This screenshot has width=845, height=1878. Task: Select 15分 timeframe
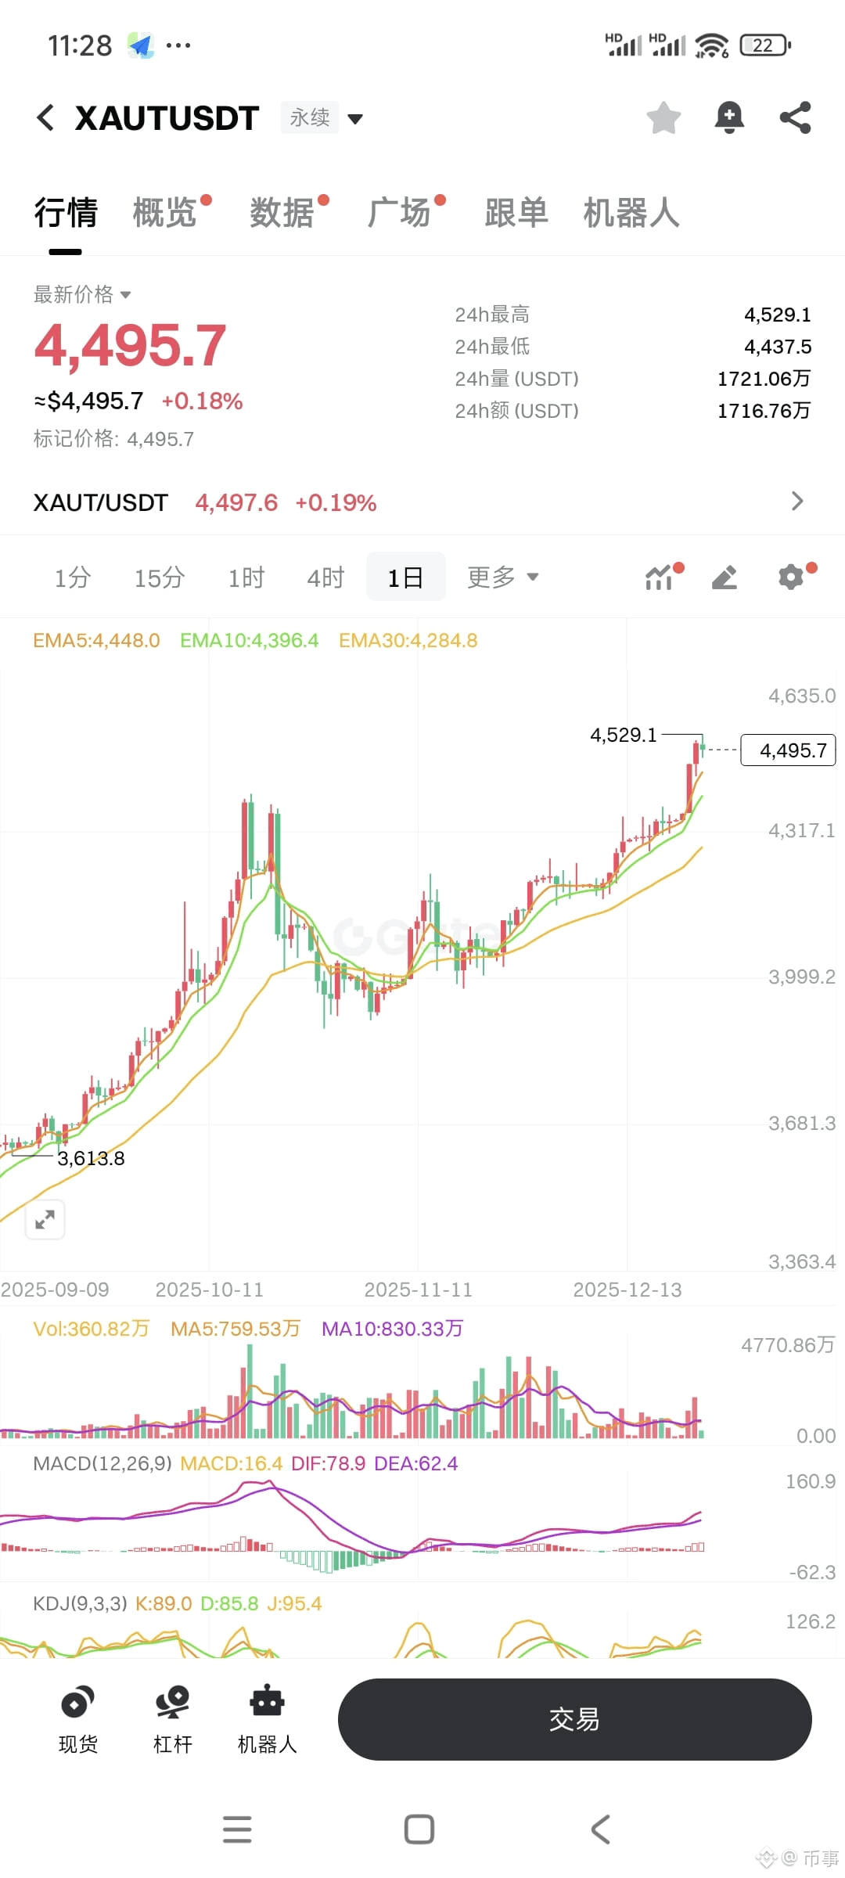[x=160, y=577]
